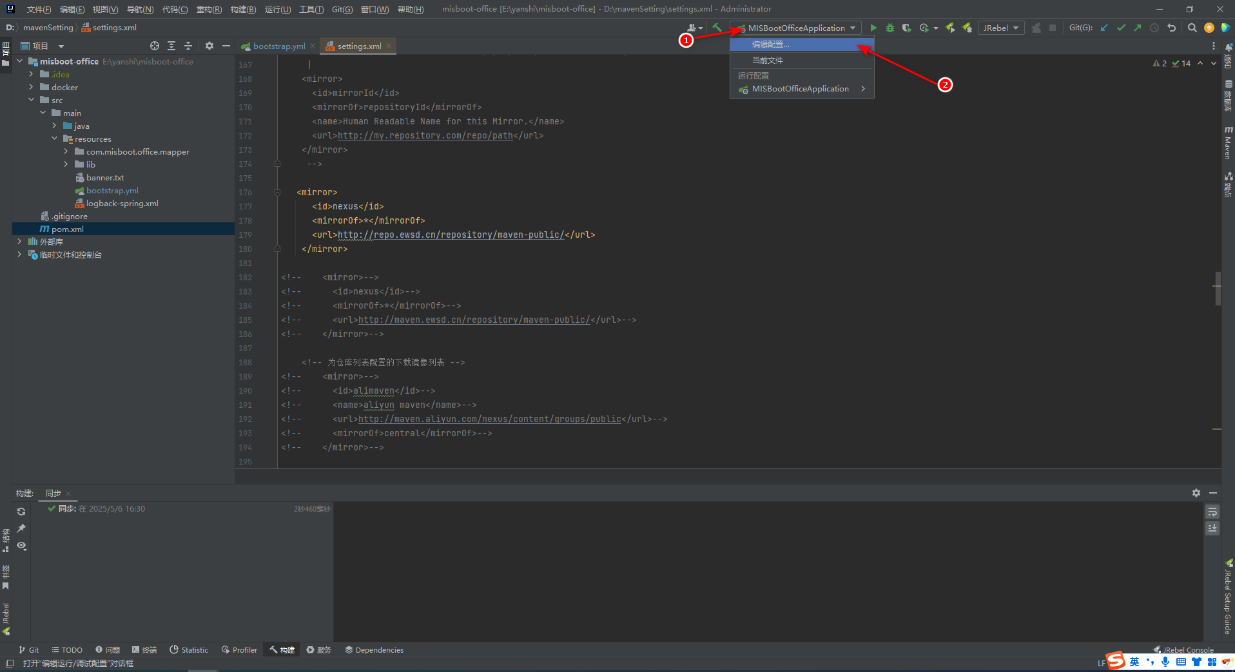Open the Git menu
This screenshot has width=1235, height=672.
click(342, 9)
